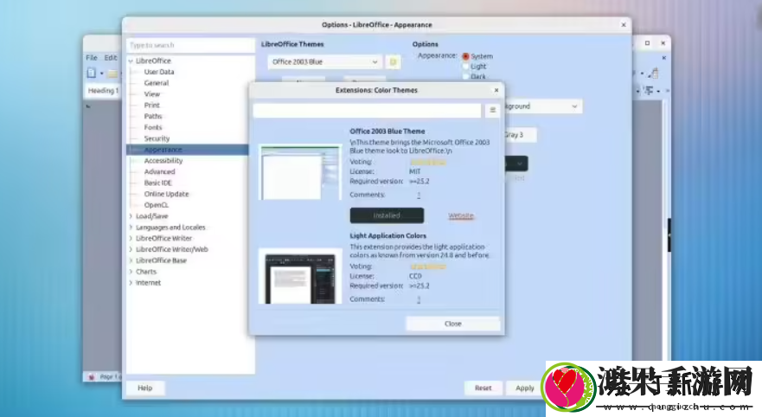This screenshot has height=417, width=762.
Task: Open the gear menu in Extensions dialog
Action: coord(492,111)
